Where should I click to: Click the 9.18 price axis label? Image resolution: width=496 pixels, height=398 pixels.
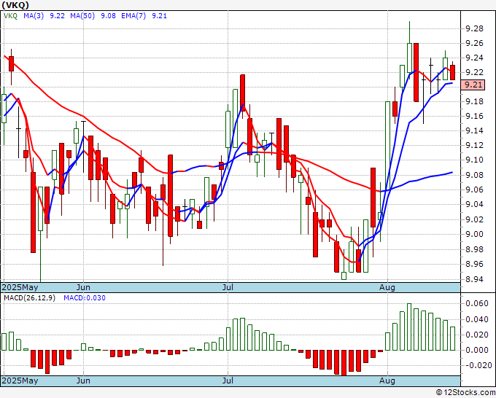pos(475,101)
